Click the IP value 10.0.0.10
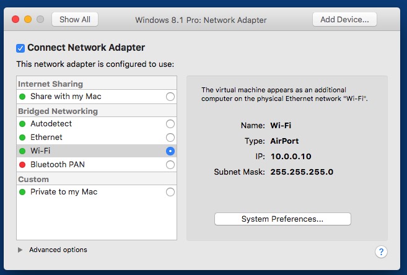 pos(291,157)
